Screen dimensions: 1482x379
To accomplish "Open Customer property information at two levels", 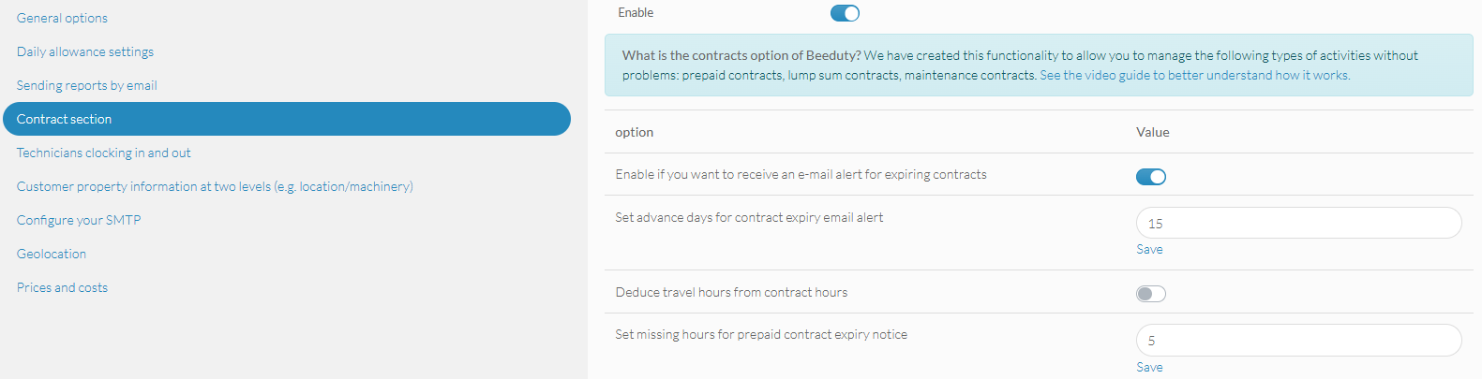I will [215, 186].
